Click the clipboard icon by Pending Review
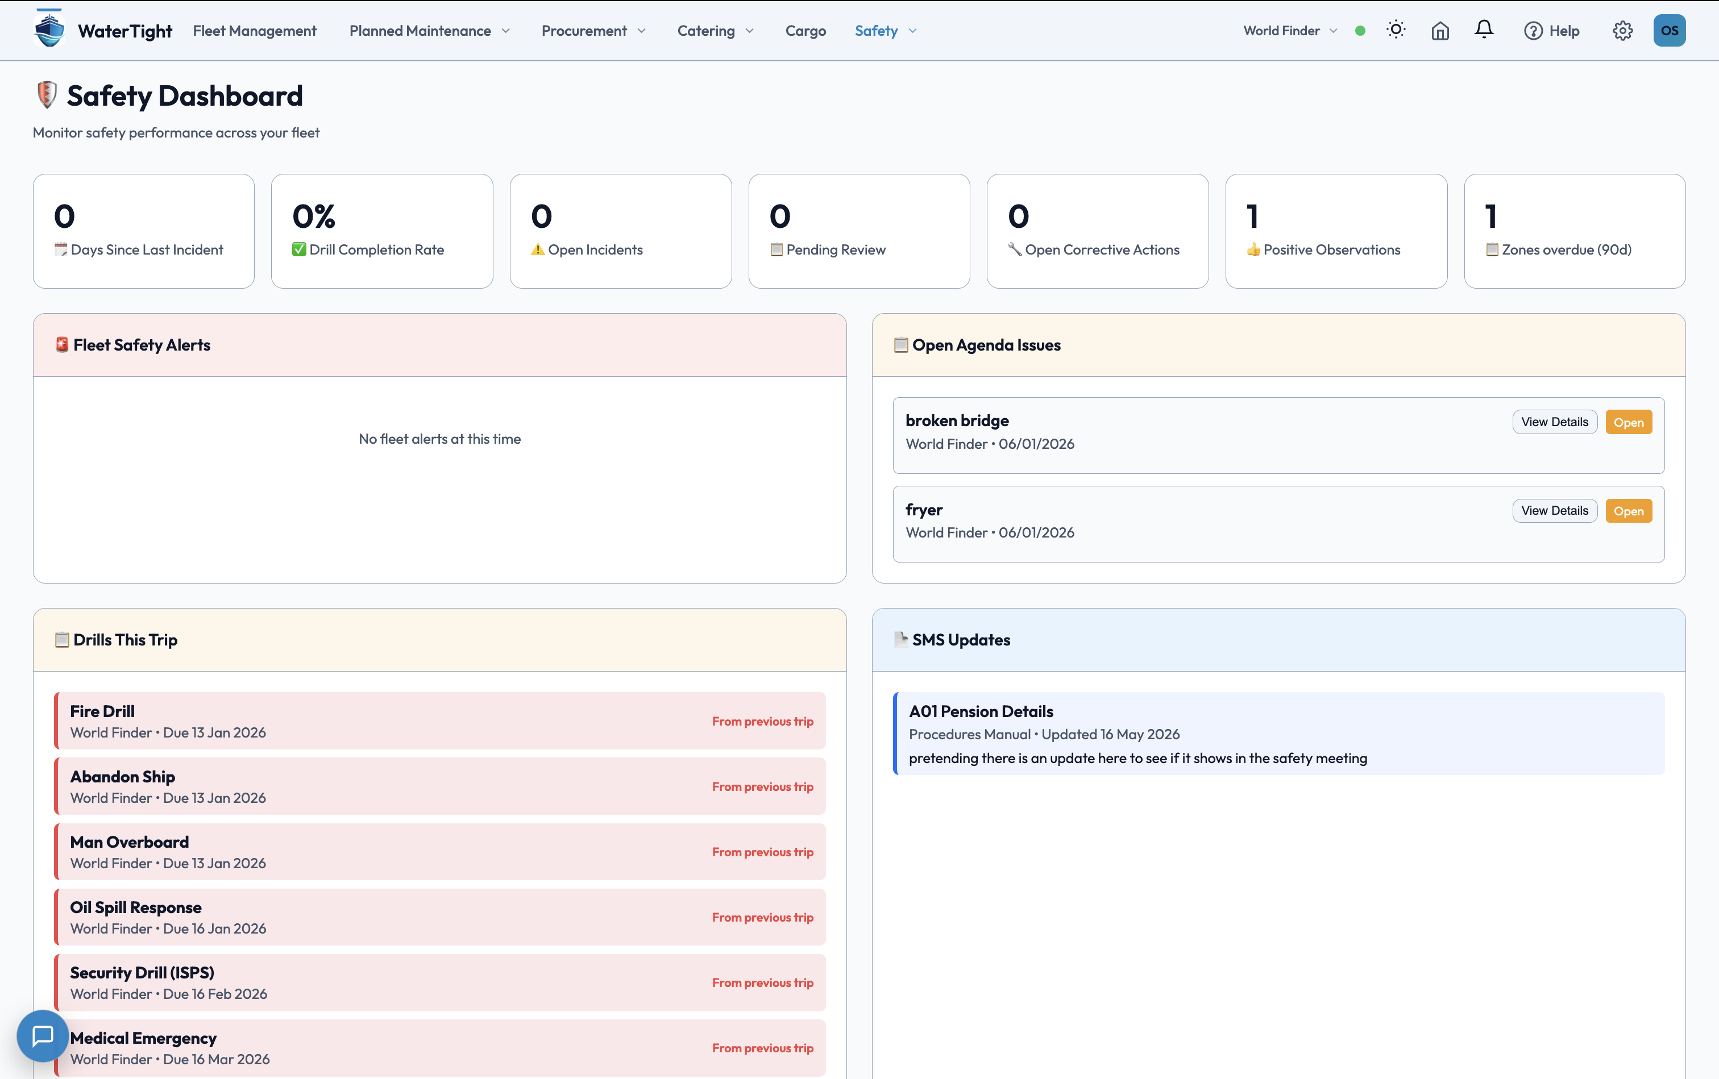Screen dimensions: 1719x1079 (x=777, y=250)
